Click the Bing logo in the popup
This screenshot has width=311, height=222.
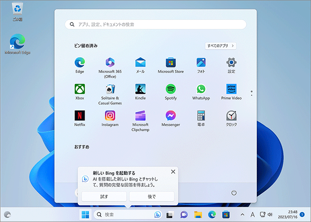(85, 179)
